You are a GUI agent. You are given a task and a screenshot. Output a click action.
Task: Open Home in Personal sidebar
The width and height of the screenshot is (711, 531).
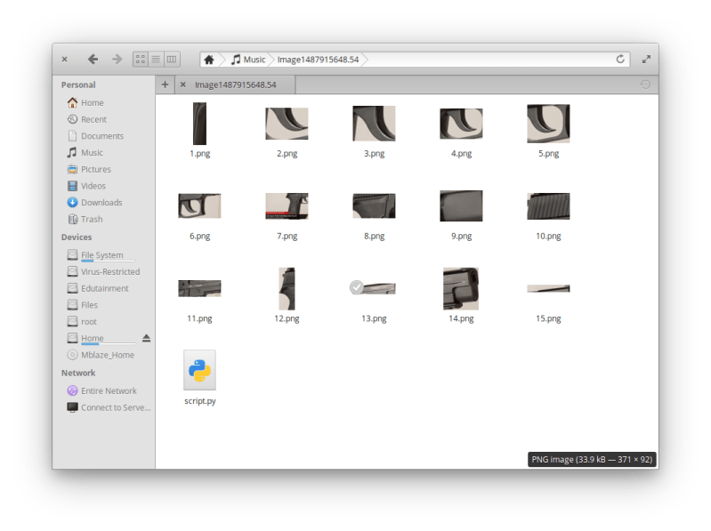[85, 103]
